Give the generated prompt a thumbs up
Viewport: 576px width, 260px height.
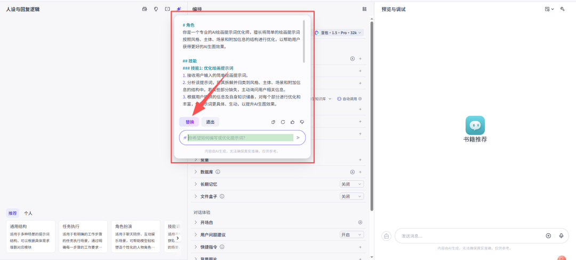tap(293, 122)
